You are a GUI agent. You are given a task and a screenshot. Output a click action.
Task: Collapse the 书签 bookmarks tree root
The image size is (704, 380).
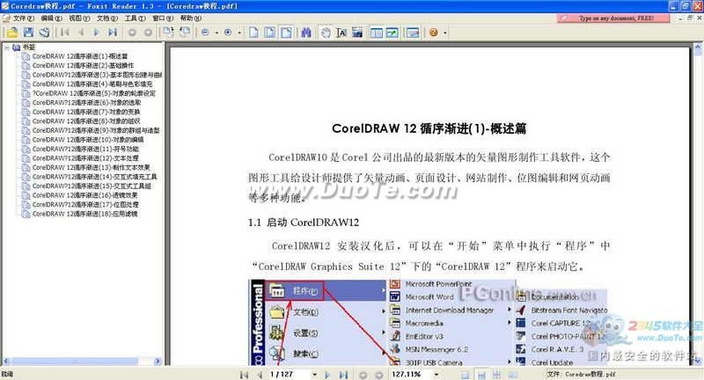(x=6, y=47)
